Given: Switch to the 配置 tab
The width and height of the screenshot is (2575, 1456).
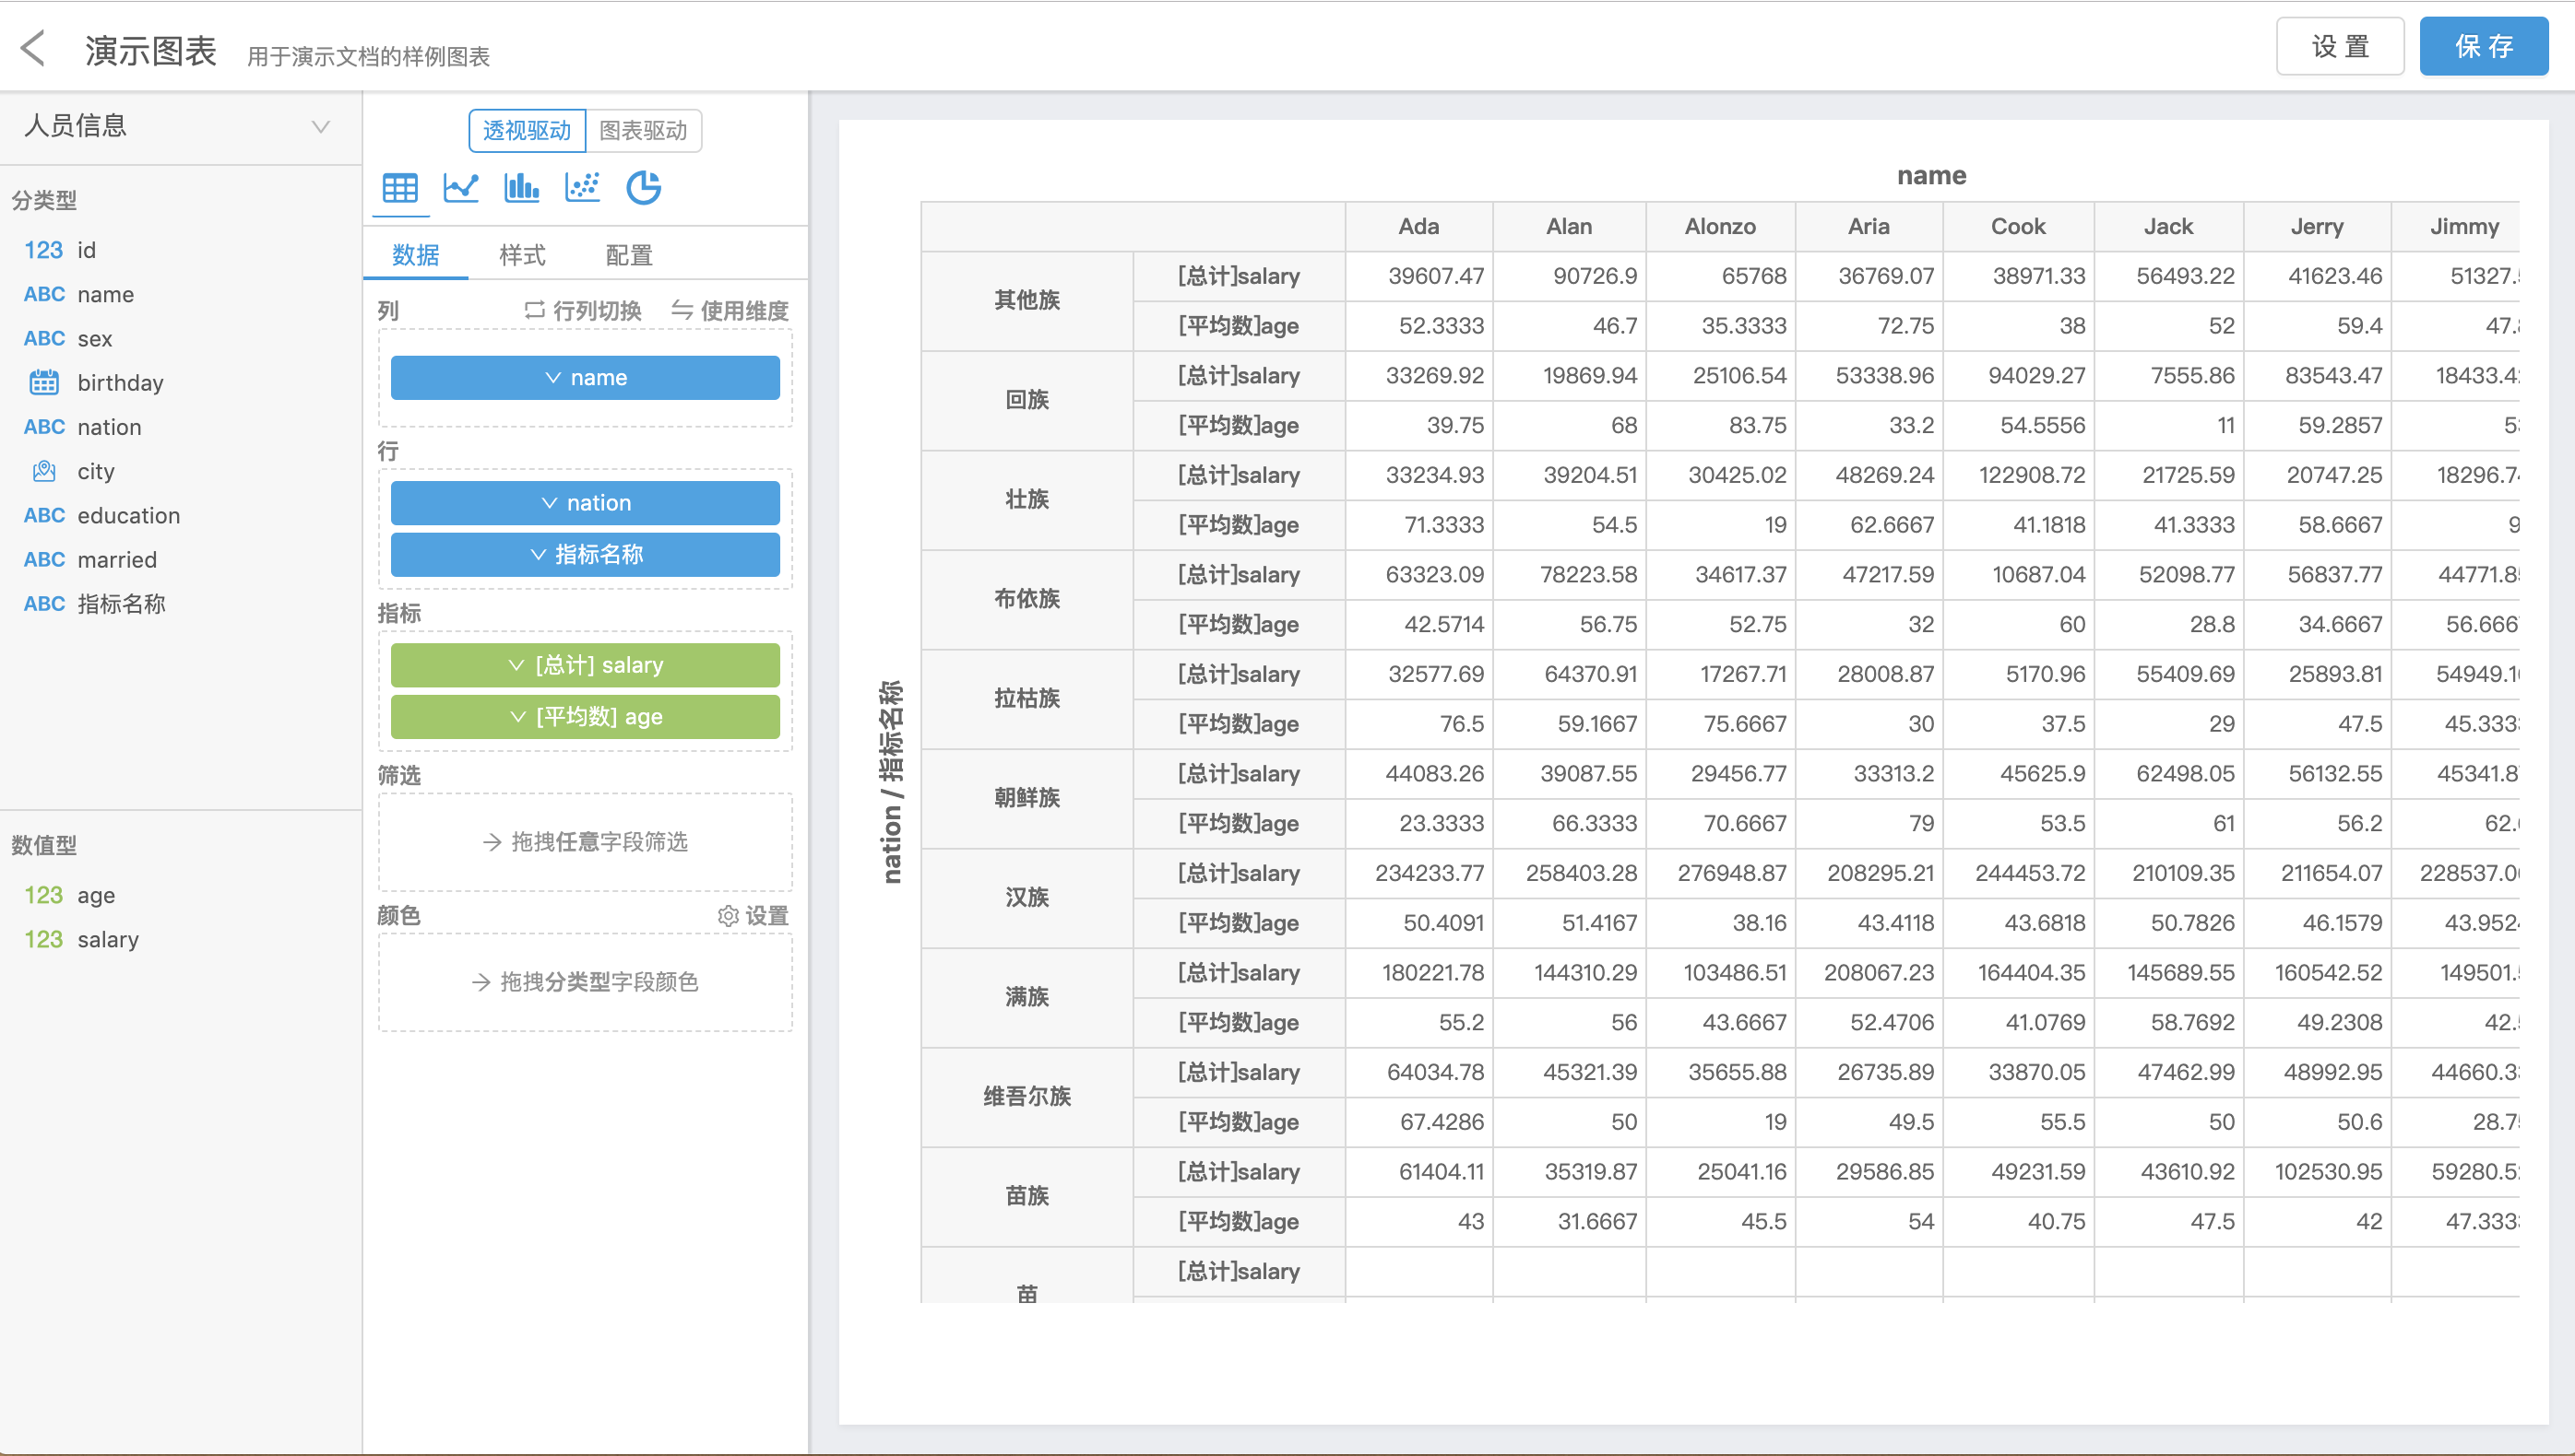Looking at the screenshot, I should pyautogui.click(x=628, y=255).
